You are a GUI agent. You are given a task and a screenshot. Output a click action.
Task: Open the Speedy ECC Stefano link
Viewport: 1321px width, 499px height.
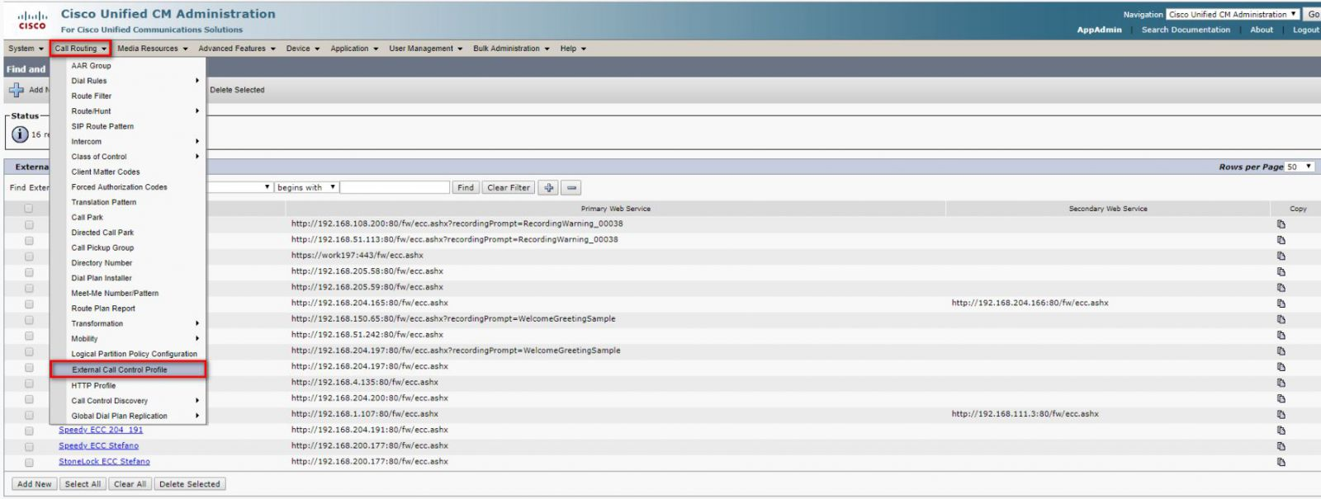pos(98,446)
